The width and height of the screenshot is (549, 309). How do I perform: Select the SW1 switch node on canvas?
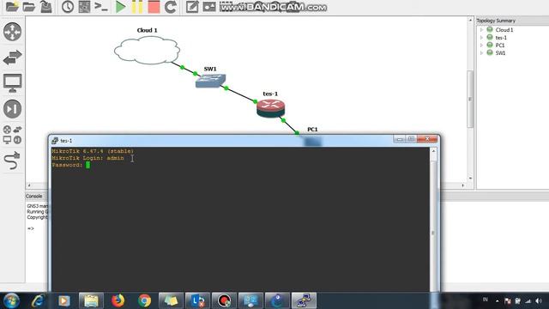[210, 81]
